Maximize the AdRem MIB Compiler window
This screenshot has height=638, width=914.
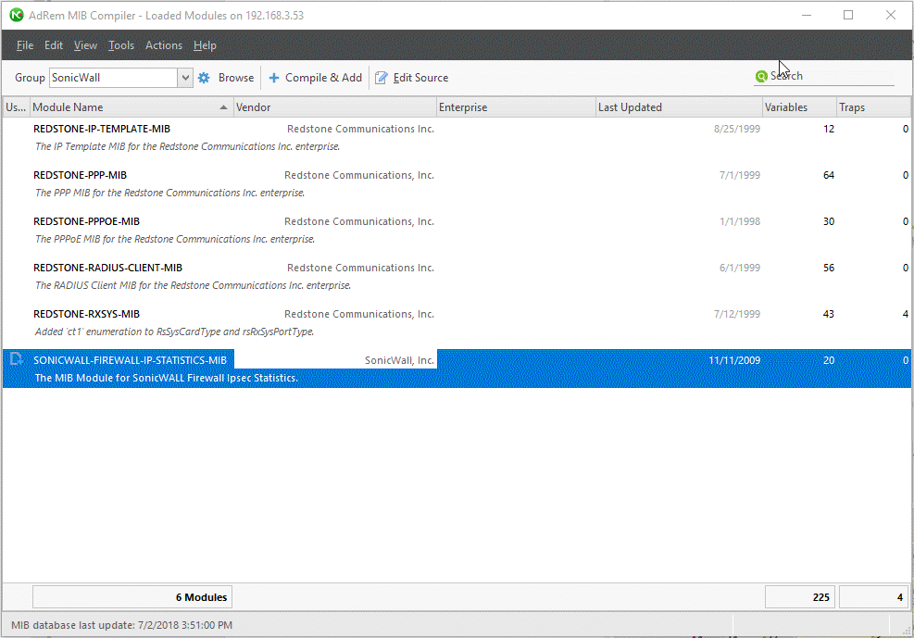(x=848, y=15)
